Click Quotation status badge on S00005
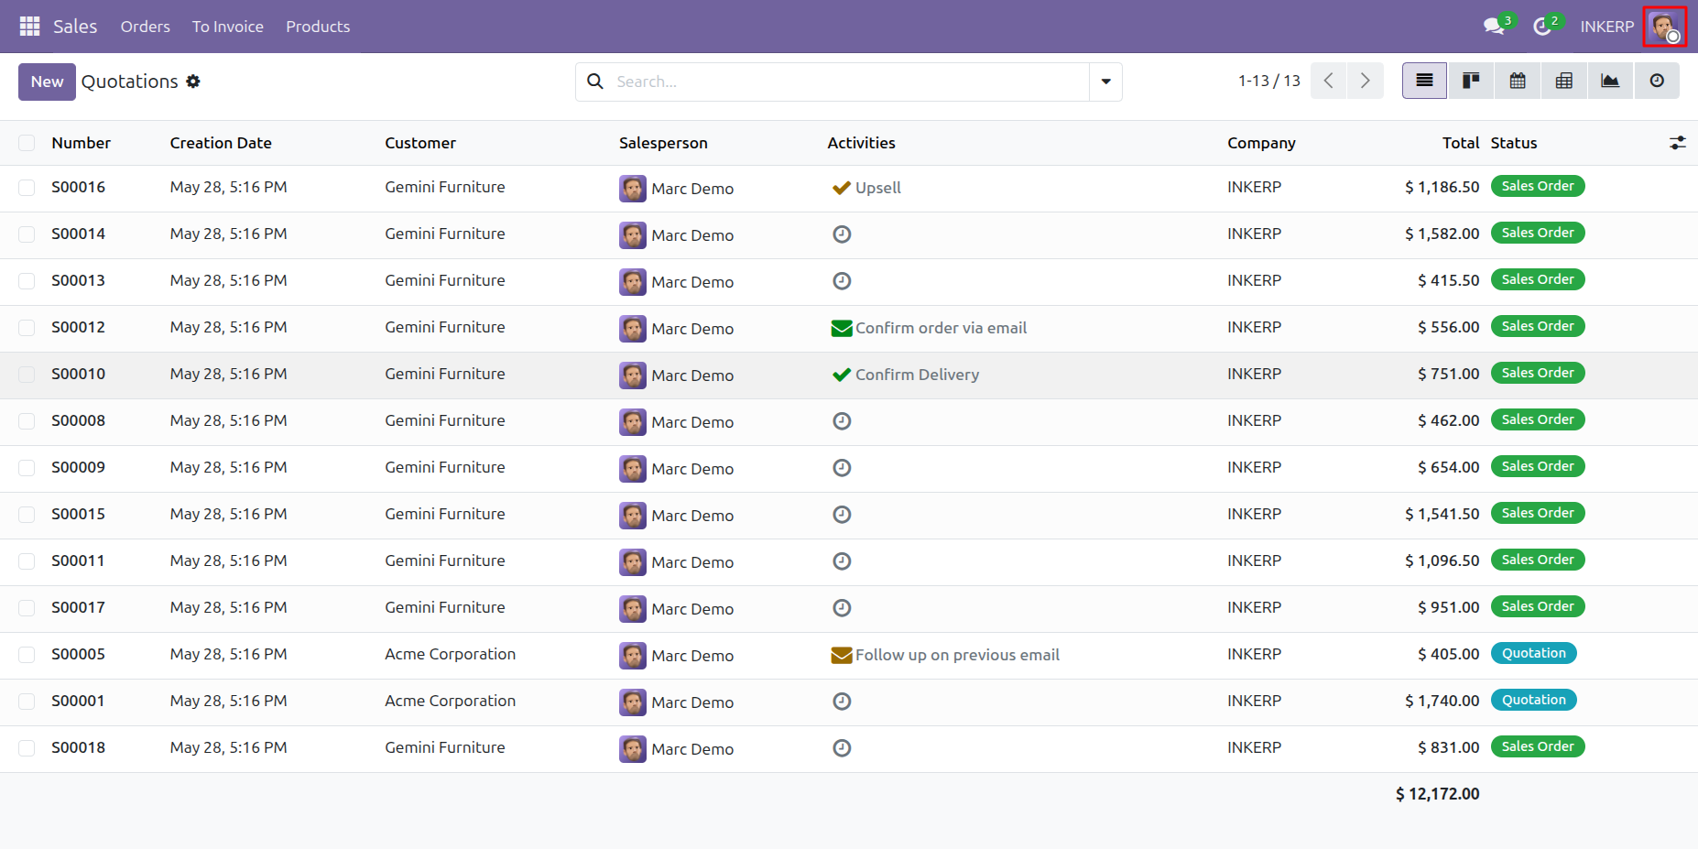Viewport: 1698px width, 849px height. tap(1534, 653)
